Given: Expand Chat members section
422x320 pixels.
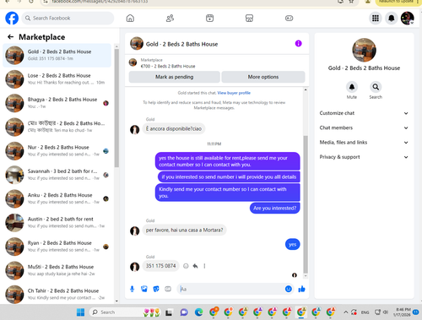Looking at the screenshot, I should [x=364, y=127].
